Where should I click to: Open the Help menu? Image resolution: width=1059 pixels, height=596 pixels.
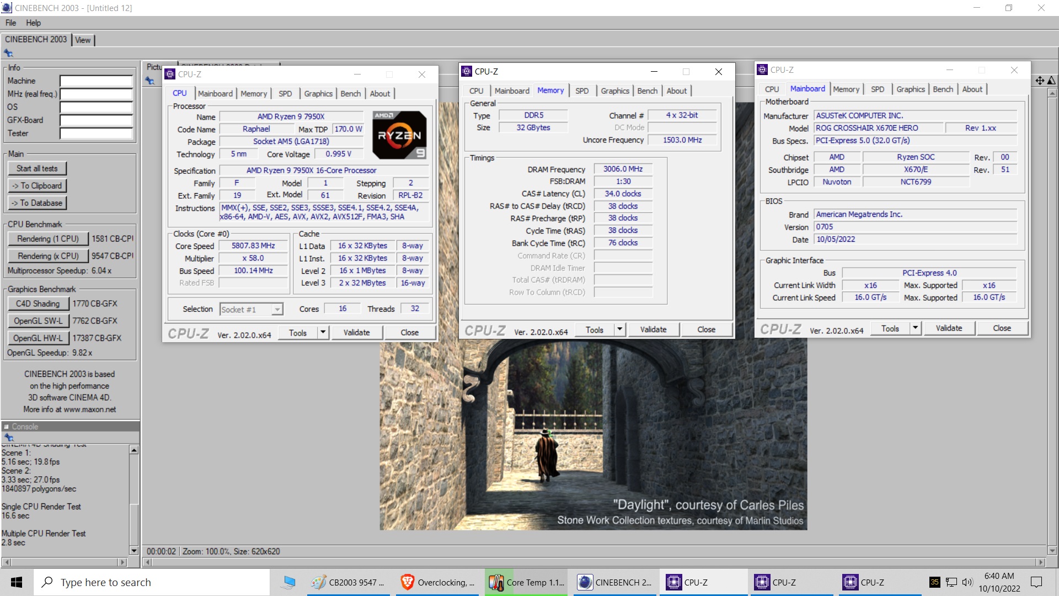coord(33,23)
